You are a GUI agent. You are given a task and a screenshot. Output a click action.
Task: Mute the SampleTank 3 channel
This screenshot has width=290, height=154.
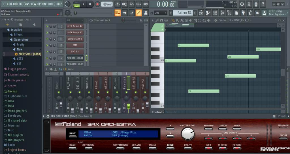point(47,39)
